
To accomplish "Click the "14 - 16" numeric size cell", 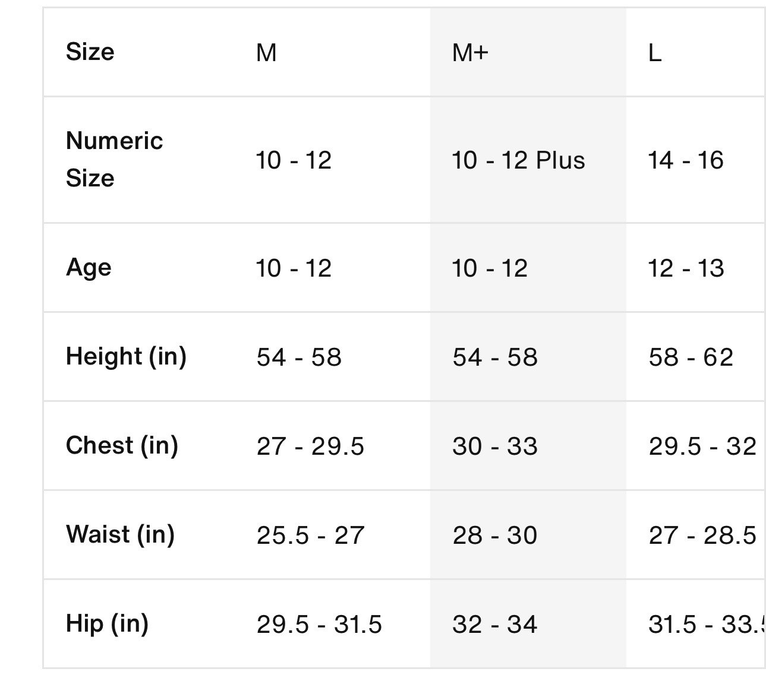I will coord(685,160).
